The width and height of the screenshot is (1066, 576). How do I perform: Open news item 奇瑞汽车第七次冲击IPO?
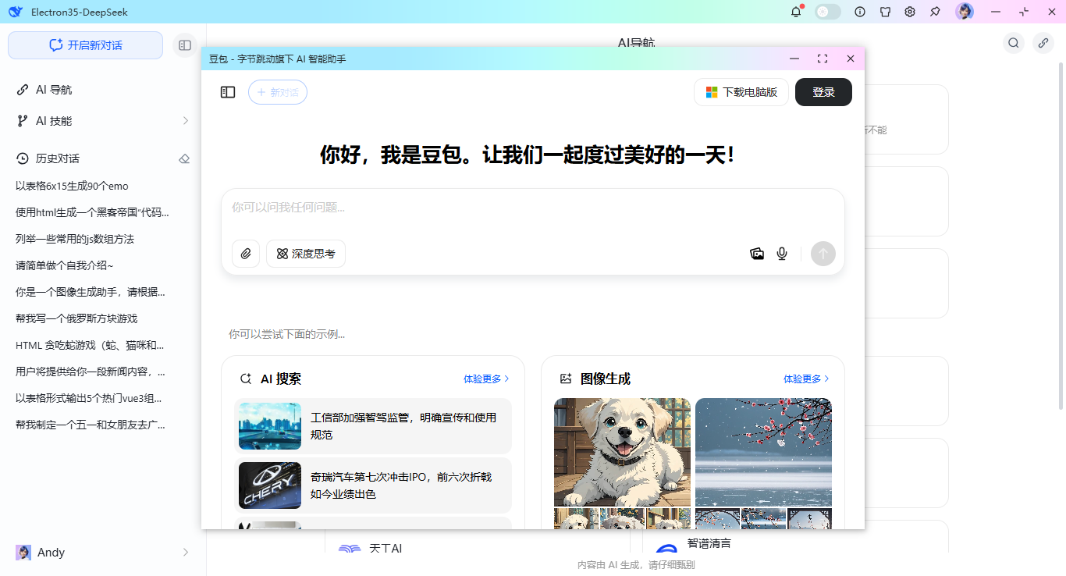[x=373, y=485]
